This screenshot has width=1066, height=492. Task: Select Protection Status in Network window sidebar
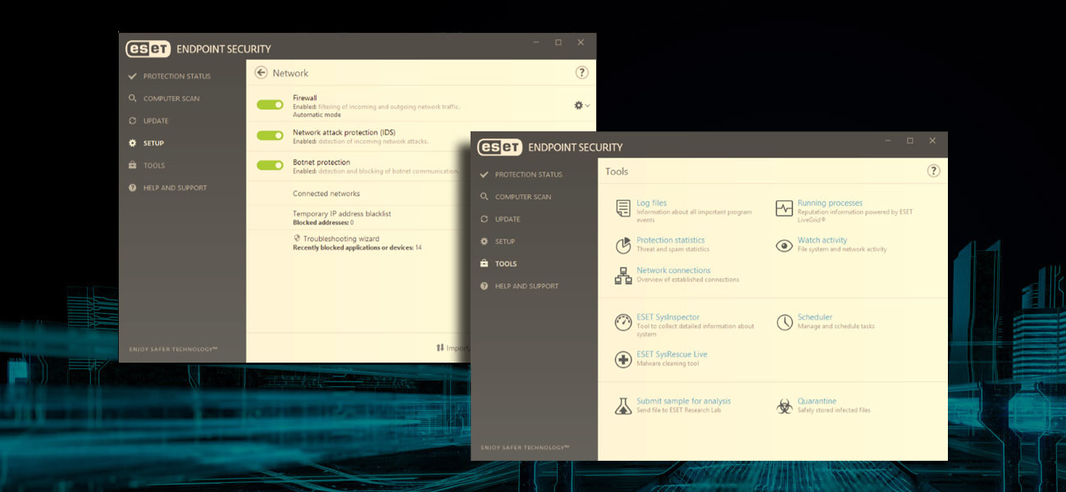point(177,76)
